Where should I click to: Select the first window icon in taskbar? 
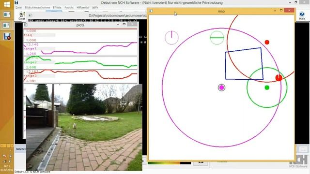point(6,14)
